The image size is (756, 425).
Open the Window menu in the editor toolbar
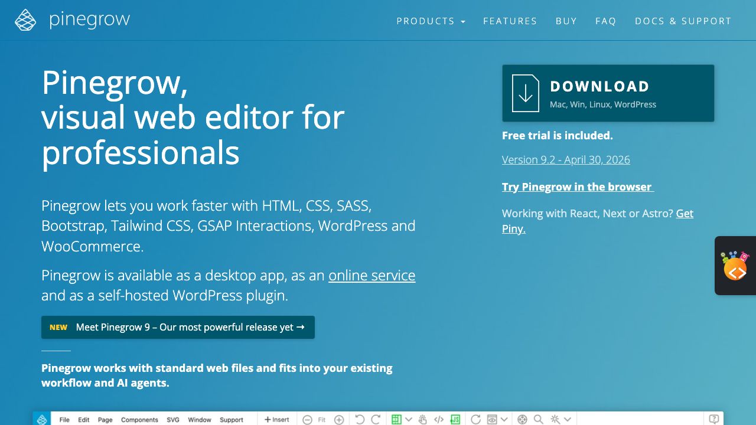pyautogui.click(x=200, y=420)
